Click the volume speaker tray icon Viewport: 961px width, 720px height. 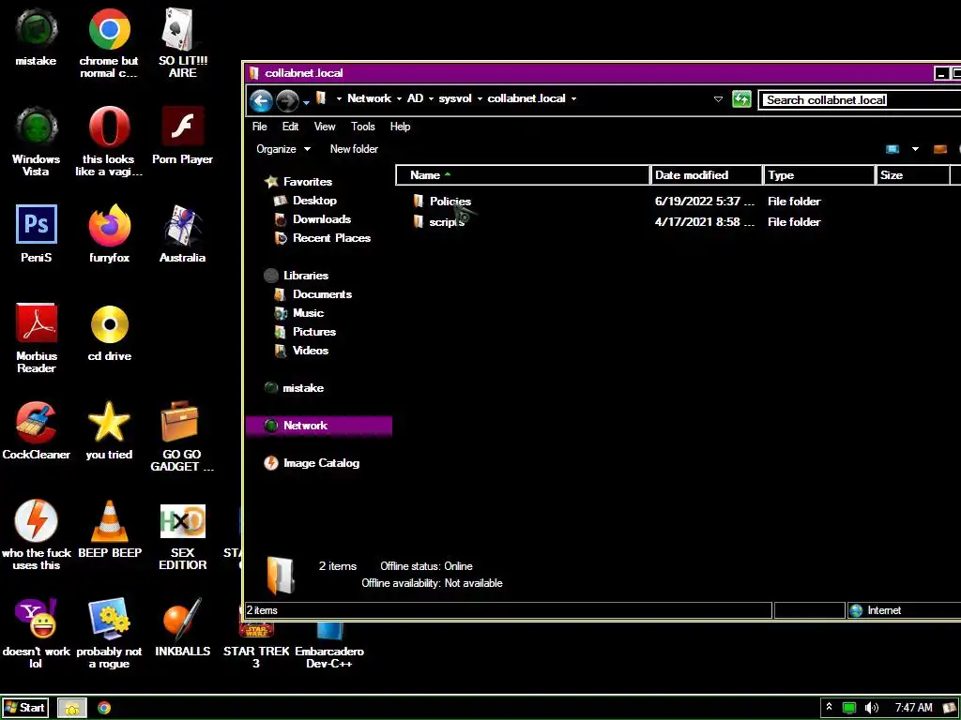pos(871,708)
